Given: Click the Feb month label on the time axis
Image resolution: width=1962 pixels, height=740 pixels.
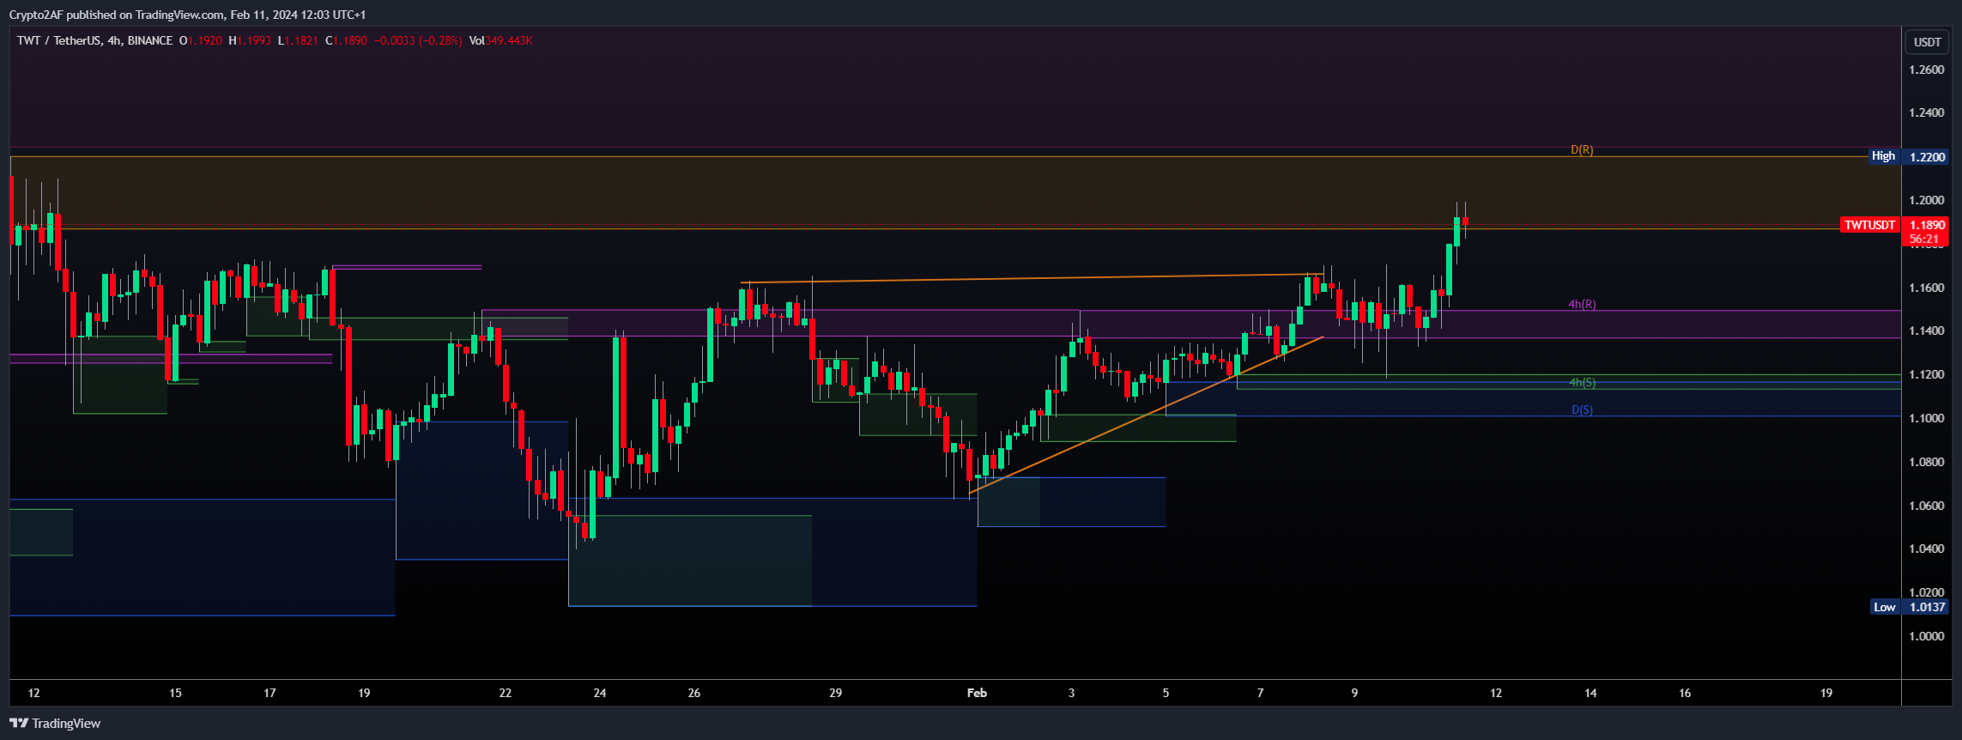Looking at the screenshot, I should (x=977, y=693).
